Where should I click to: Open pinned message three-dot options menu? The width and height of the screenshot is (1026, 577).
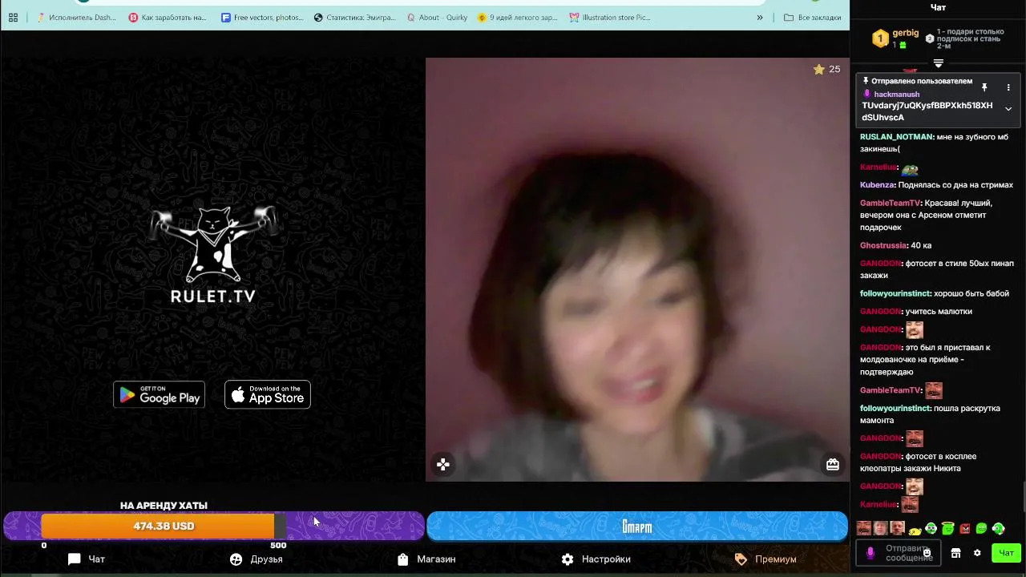click(1008, 87)
